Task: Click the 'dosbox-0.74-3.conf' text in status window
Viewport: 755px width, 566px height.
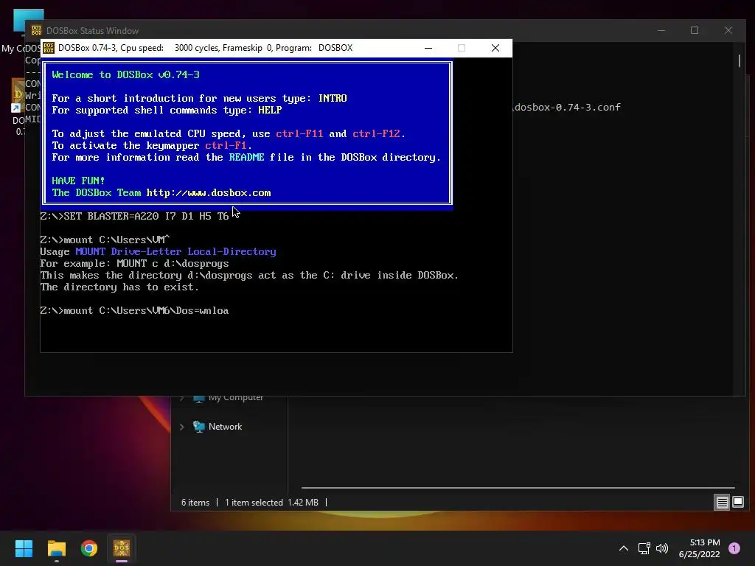Action: pyautogui.click(x=568, y=108)
